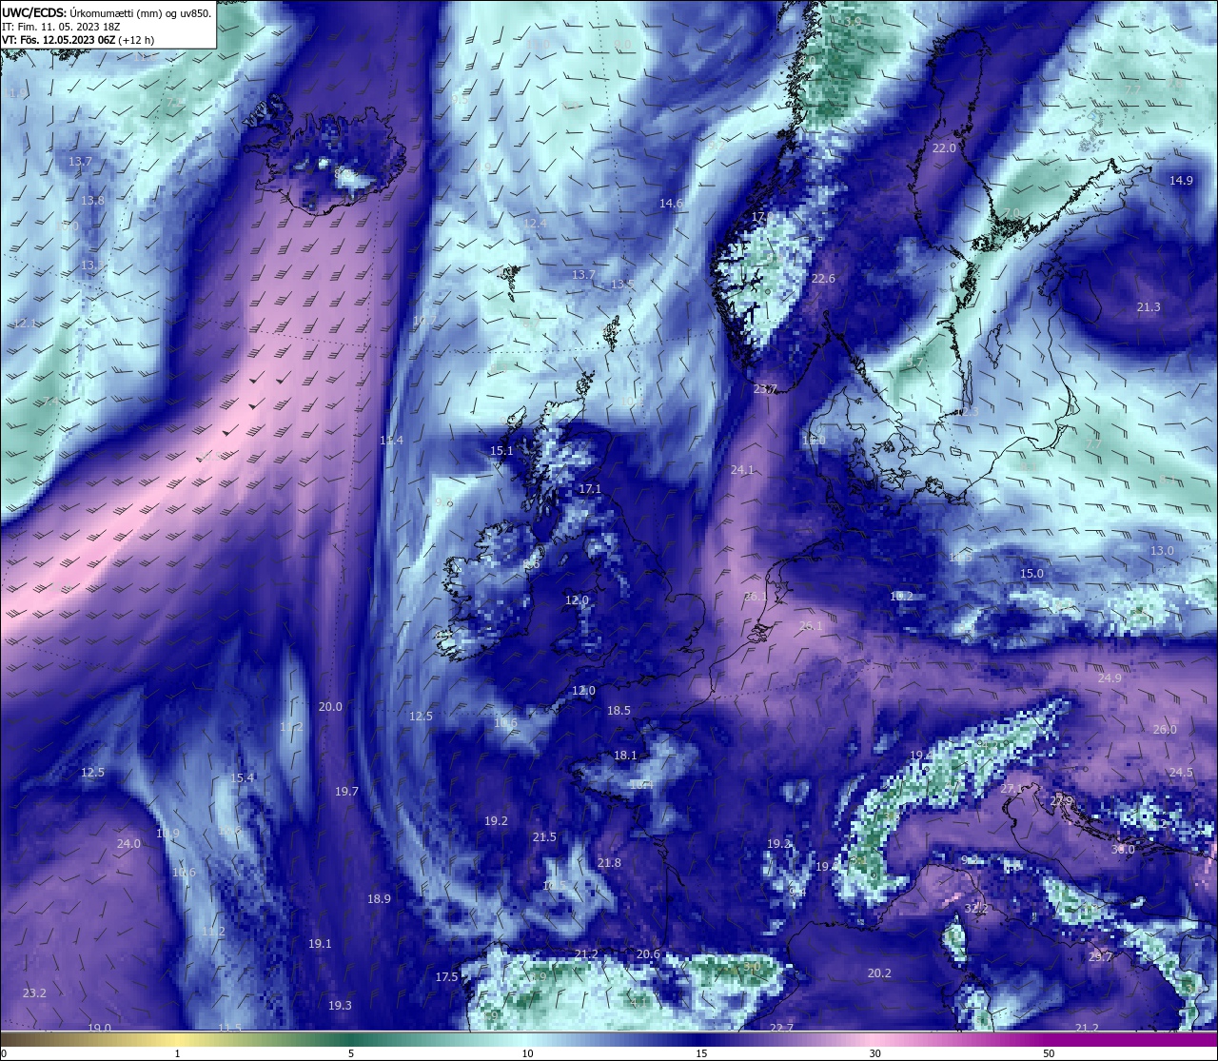1218x1061 pixels.
Task: Click the 21.5 value label
Action: click(x=544, y=836)
